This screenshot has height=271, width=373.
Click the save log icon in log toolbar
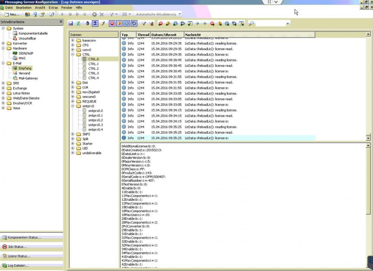pos(71,24)
